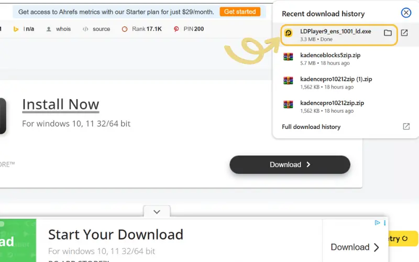View page source via source link

[x=96, y=29]
